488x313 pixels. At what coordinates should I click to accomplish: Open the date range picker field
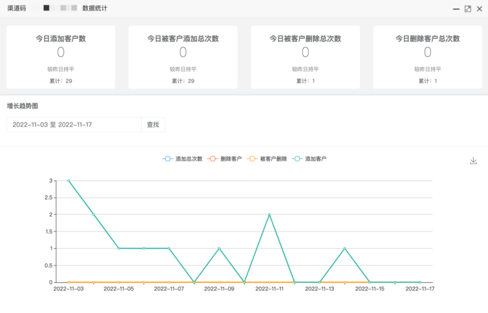pyautogui.click(x=74, y=125)
